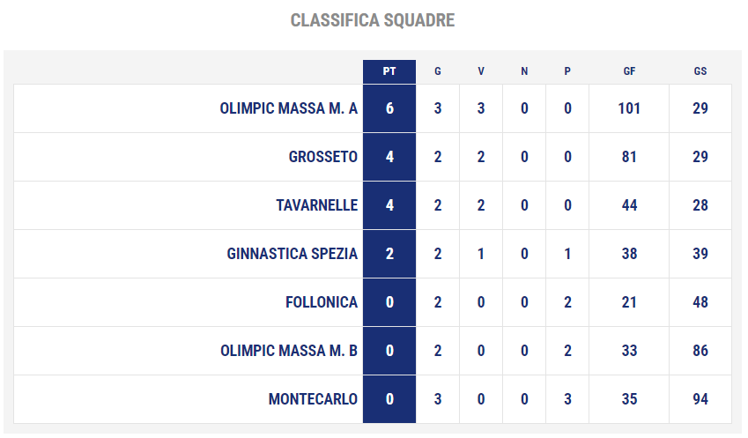The image size is (748, 438).
Task: Click the N column header
Action: 524,71
